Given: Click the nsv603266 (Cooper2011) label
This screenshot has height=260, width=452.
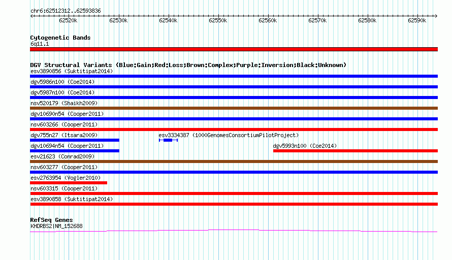Looking at the screenshot, I should [x=64, y=124].
